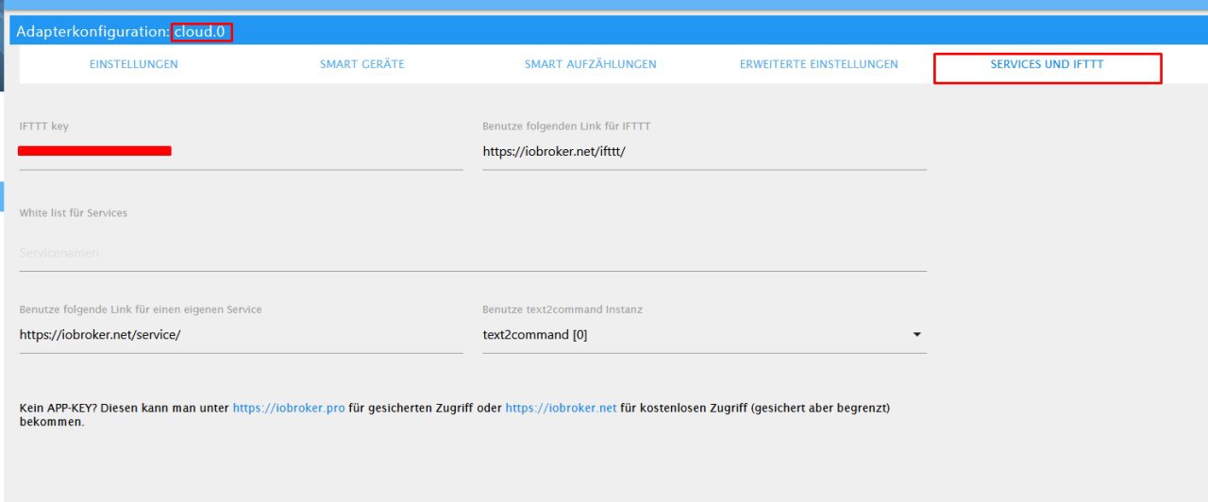This screenshot has height=502, width=1208.
Task: Select the Services und IFTTT tab
Action: pos(1047,64)
